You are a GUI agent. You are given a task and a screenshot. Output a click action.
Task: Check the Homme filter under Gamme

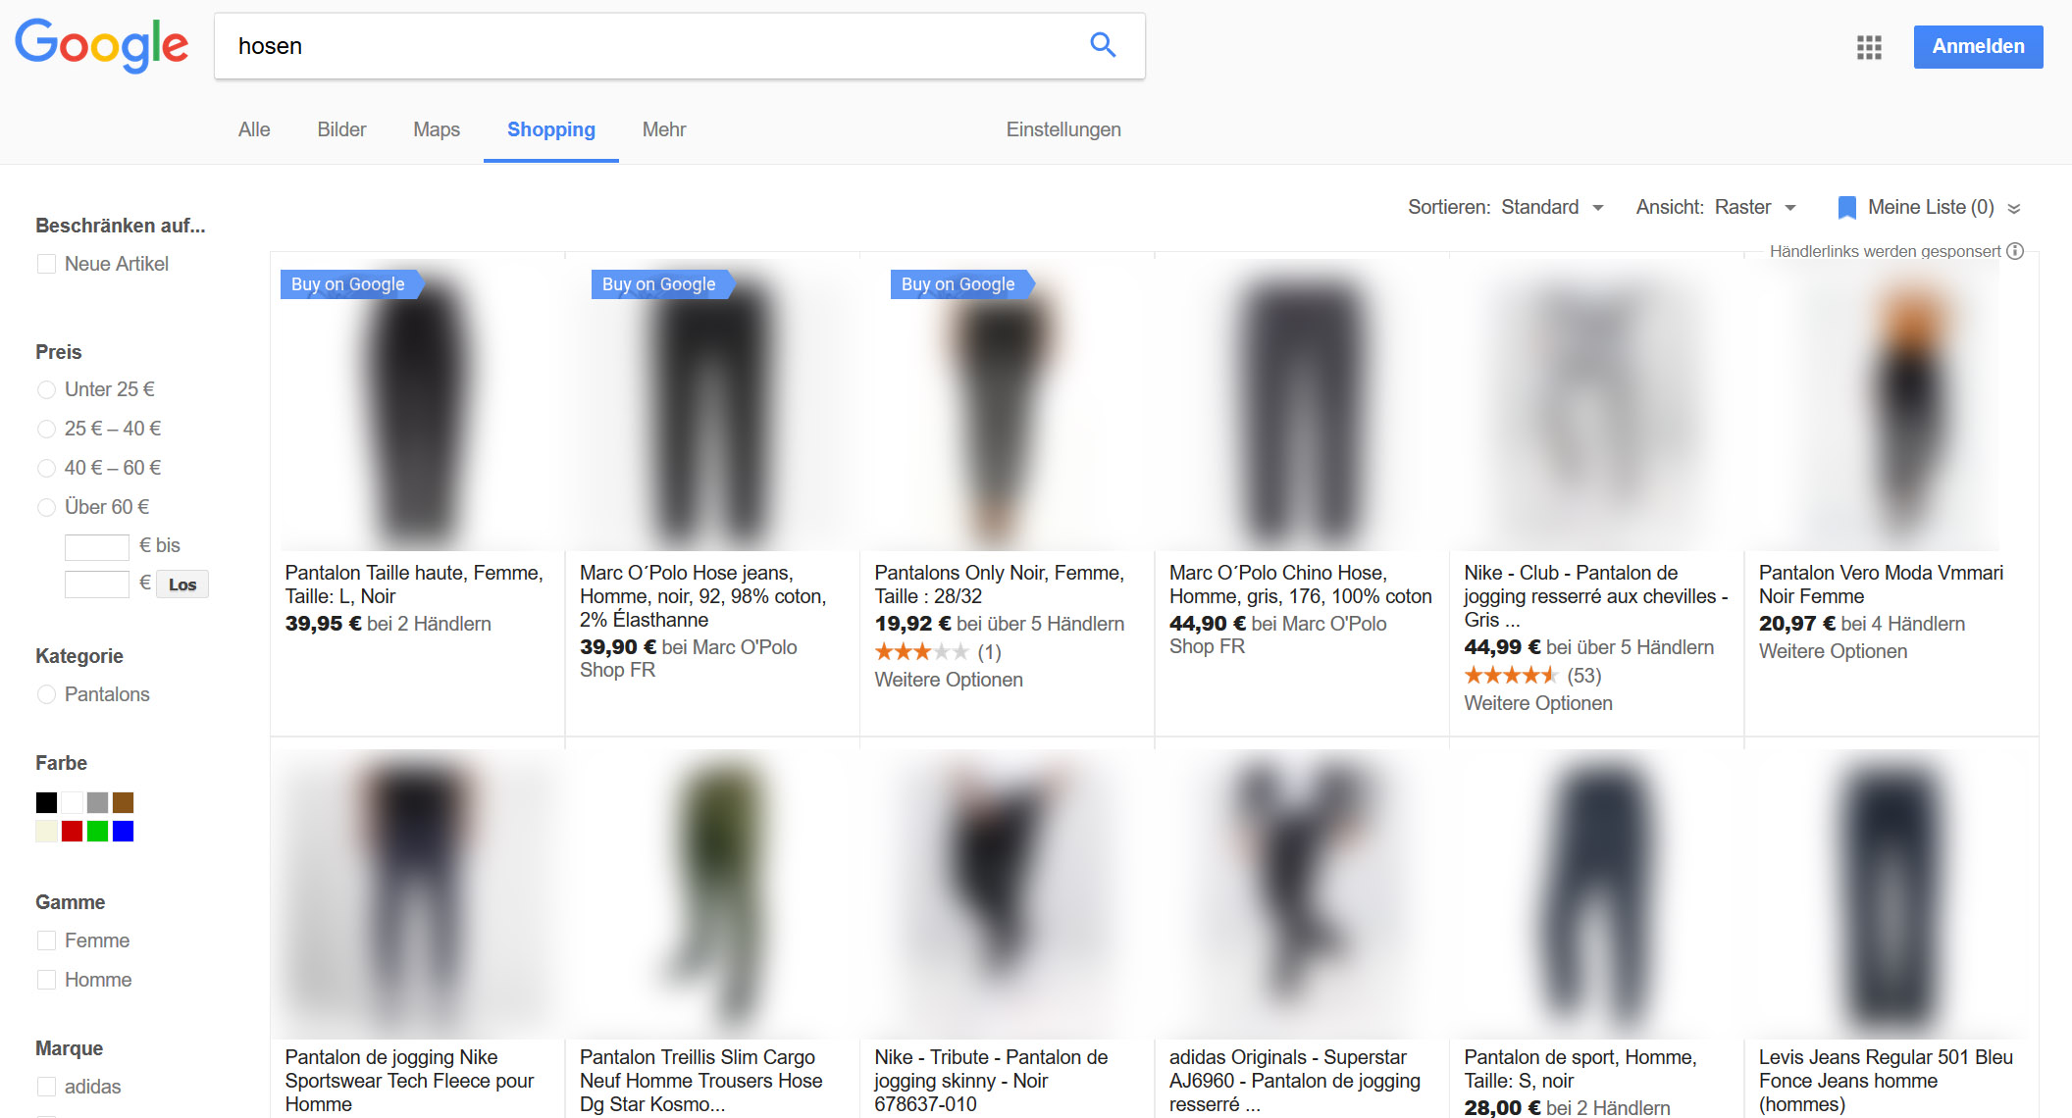tap(46, 979)
